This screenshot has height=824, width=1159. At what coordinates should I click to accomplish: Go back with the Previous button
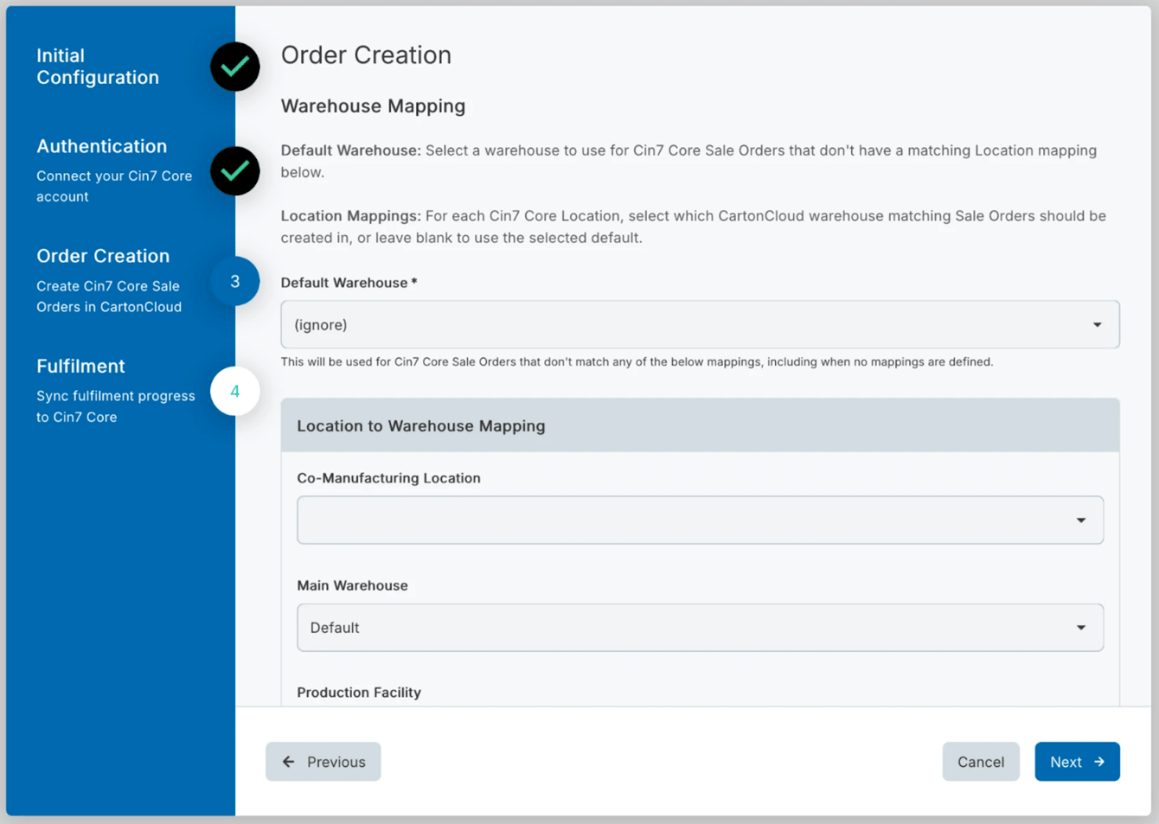coord(323,762)
